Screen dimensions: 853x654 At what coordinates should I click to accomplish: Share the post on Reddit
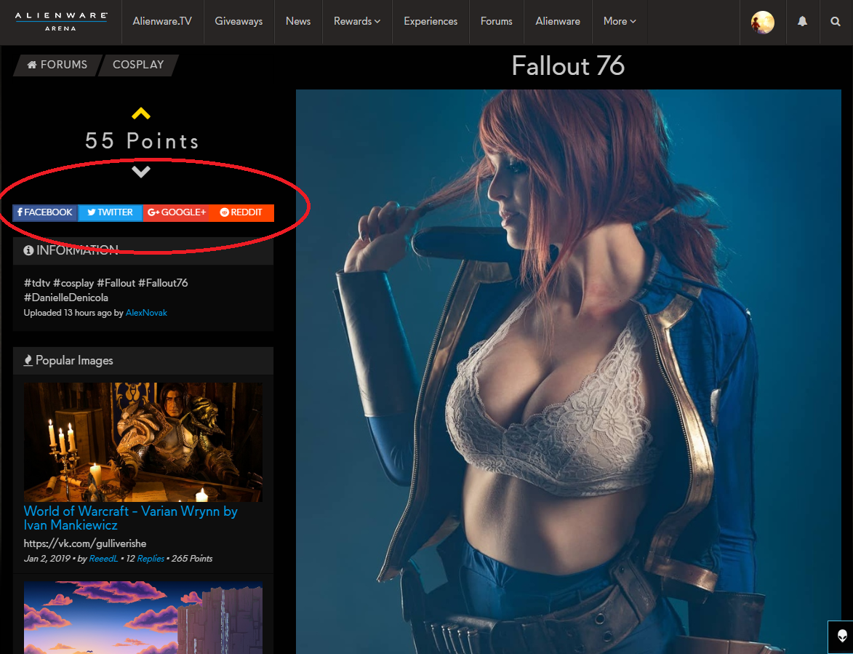click(241, 212)
